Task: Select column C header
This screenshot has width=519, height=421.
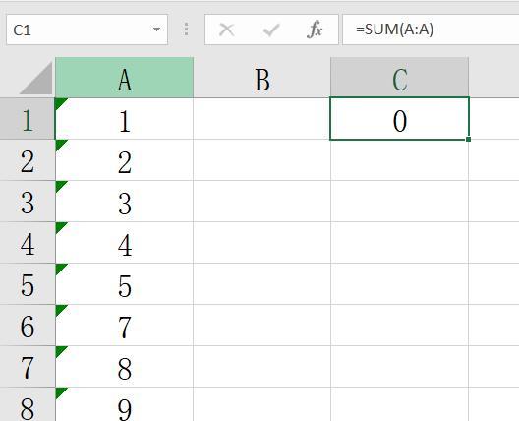Action: pyautogui.click(x=399, y=78)
